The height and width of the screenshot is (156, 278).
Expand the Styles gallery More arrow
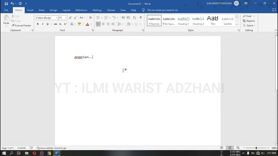point(237,25)
